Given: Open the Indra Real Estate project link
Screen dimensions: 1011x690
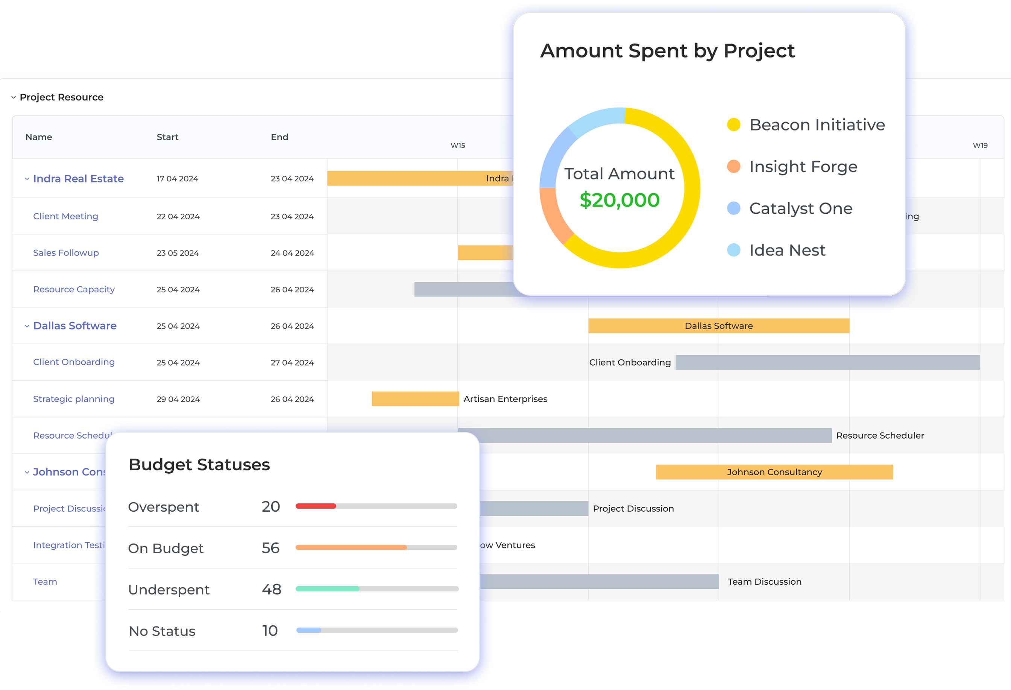Looking at the screenshot, I should 78,178.
